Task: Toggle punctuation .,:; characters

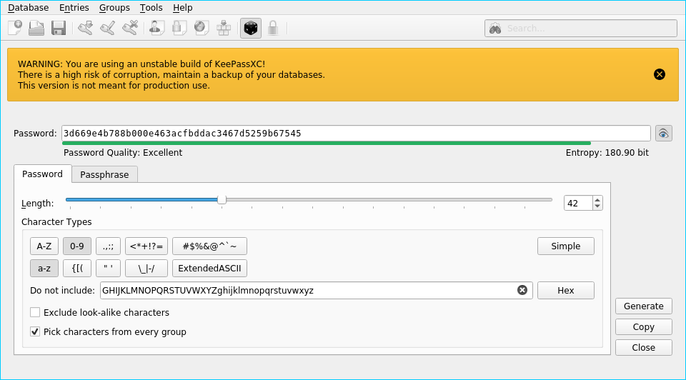Action: click(108, 246)
